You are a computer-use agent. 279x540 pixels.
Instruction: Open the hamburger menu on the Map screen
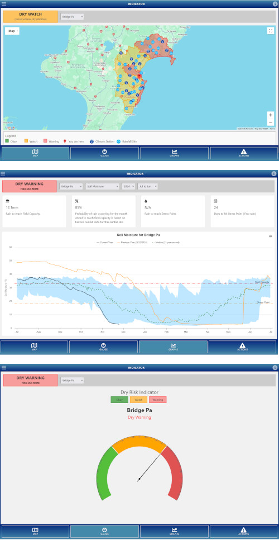point(4,4)
